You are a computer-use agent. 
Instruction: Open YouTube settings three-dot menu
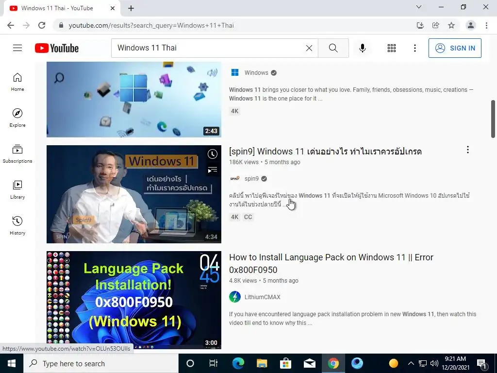414,48
